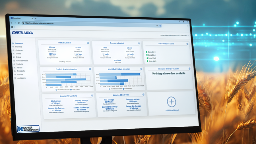
Task: Open settings gear on Transports Loaded widget
Action: (139, 43)
